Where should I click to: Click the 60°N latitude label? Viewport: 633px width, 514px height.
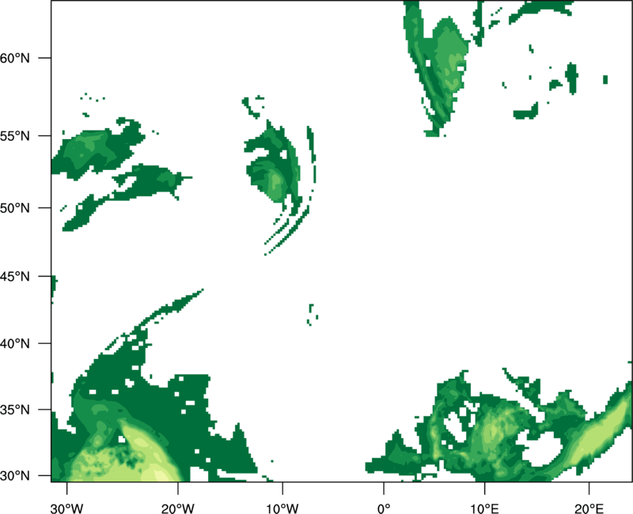pyautogui.click(x=15, y=58)
